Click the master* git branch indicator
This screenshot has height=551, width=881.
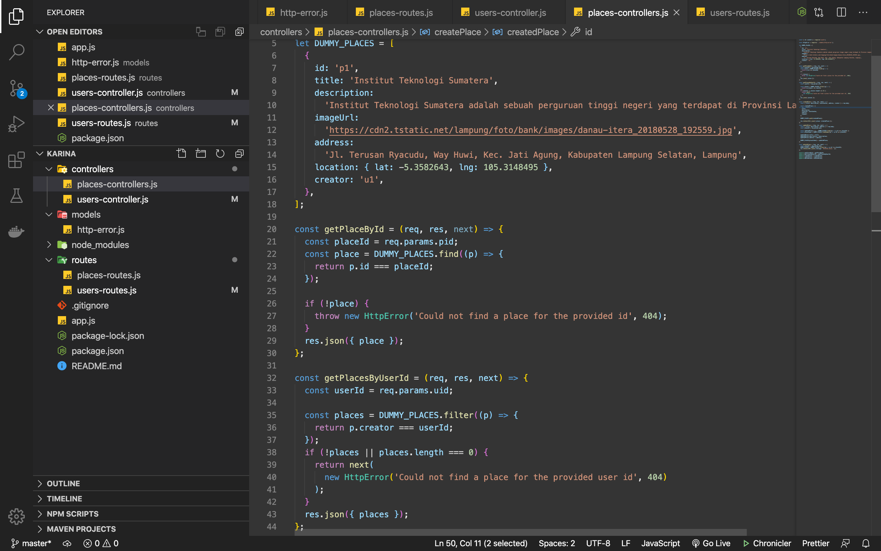(31, 543)
